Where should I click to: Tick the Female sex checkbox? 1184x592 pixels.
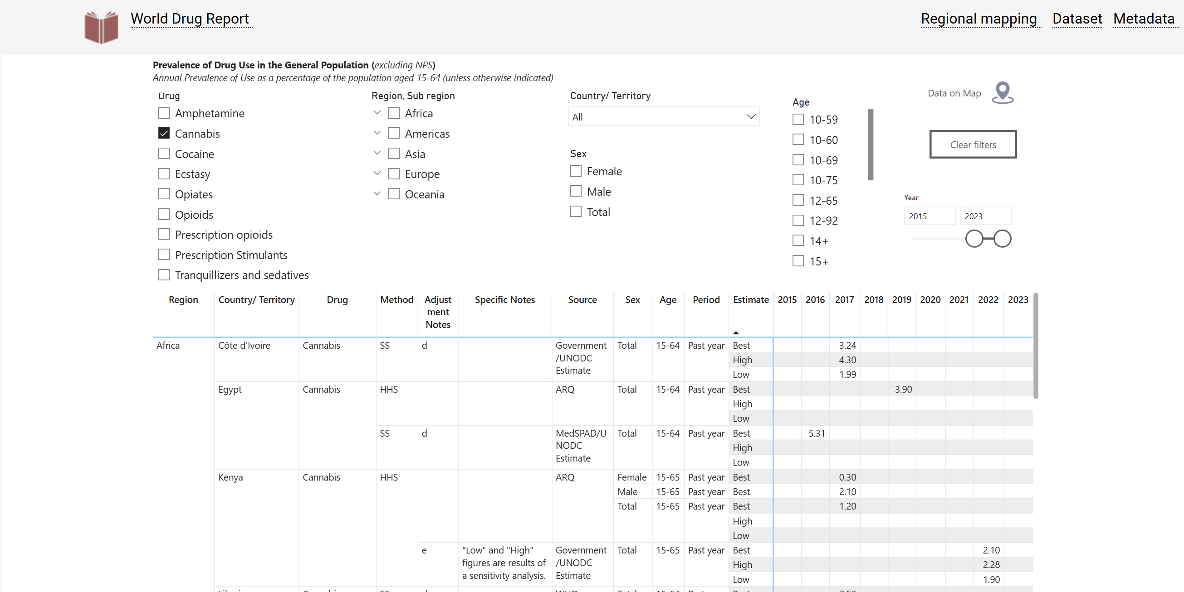tap(576, 171)
